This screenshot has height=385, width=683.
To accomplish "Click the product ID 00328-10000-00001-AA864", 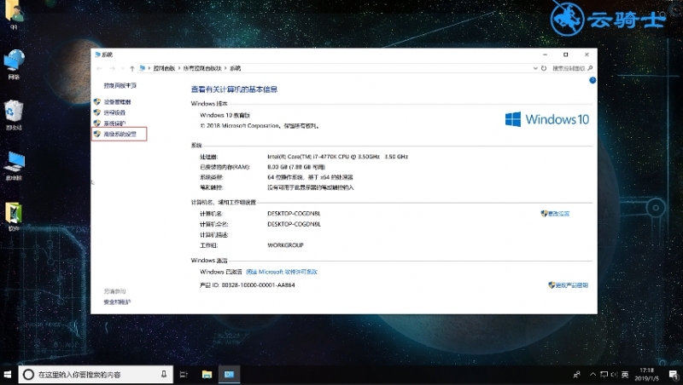I will tap(259, 285).
